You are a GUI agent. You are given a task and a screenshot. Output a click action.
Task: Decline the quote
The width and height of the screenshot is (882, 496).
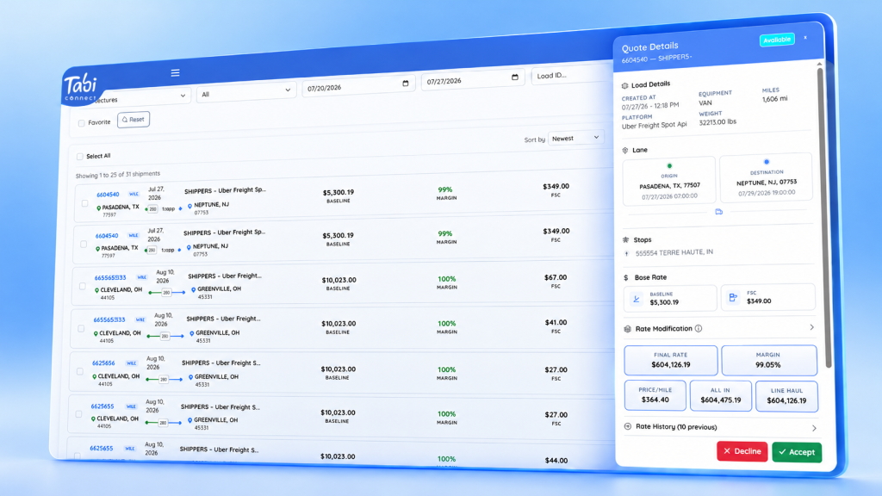click(742, 451)
